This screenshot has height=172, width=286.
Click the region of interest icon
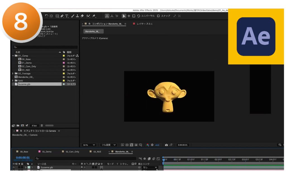[x=136, y=145]
